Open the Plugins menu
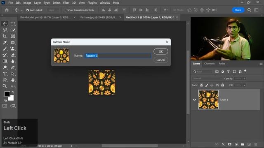 (x=92, y=3)
